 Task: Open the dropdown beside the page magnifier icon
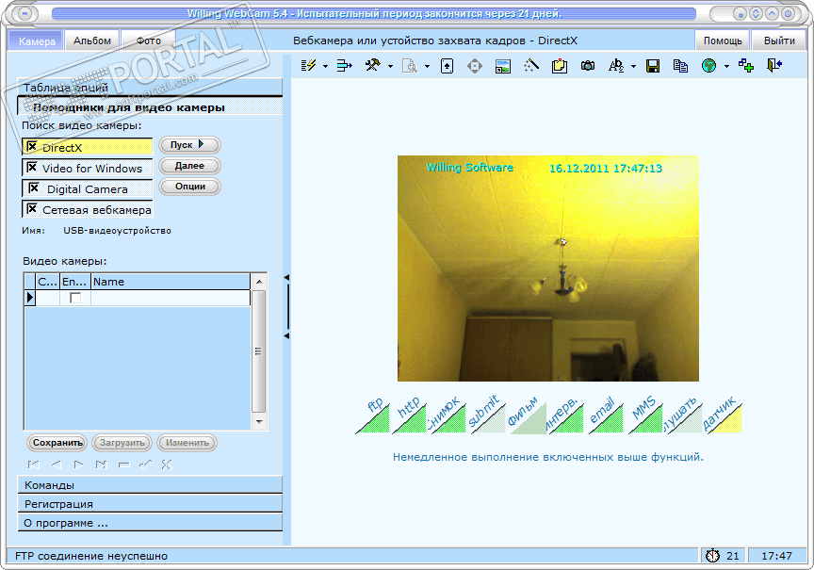pyautogui.click(x=427, y=67)
